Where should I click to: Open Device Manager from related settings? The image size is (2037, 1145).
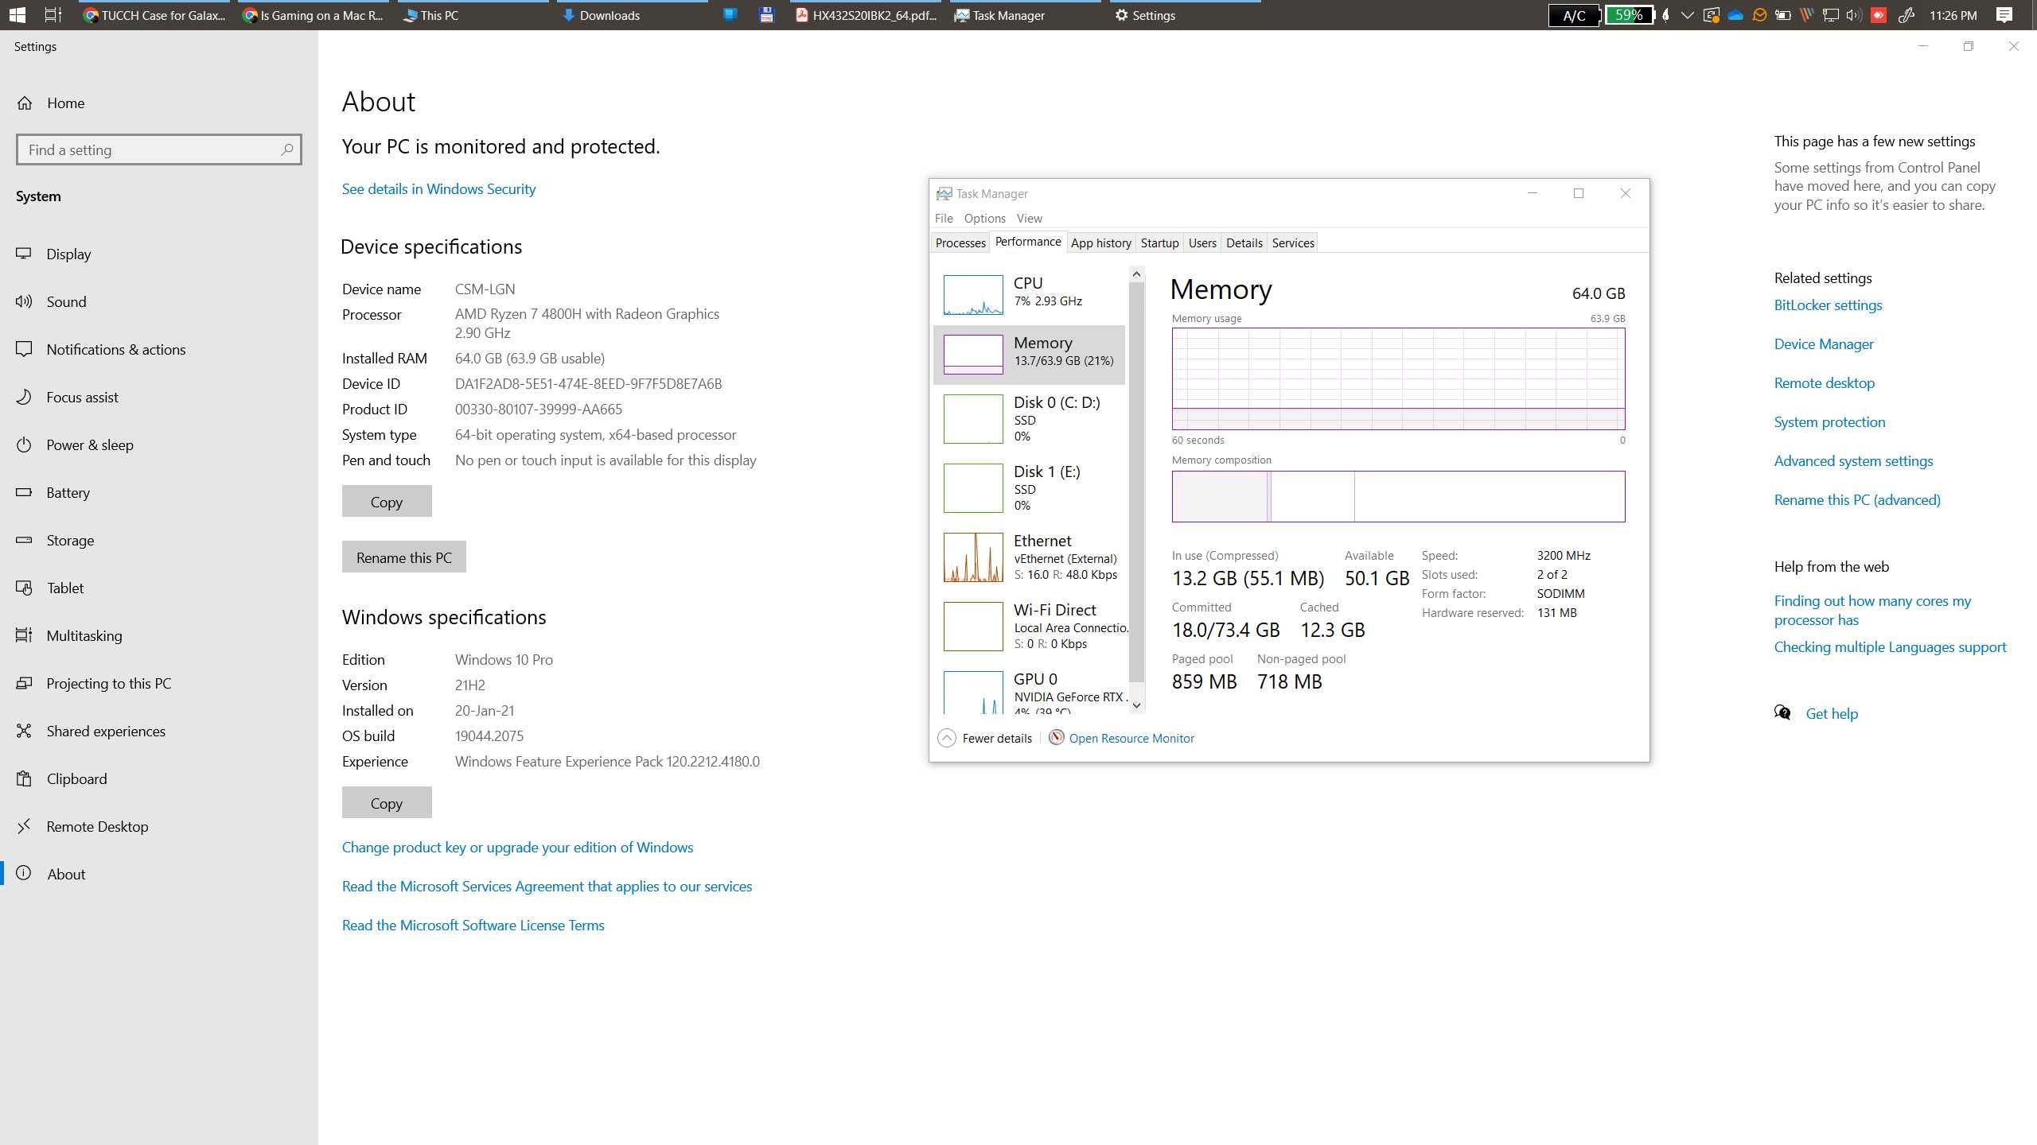point(1823,344)
